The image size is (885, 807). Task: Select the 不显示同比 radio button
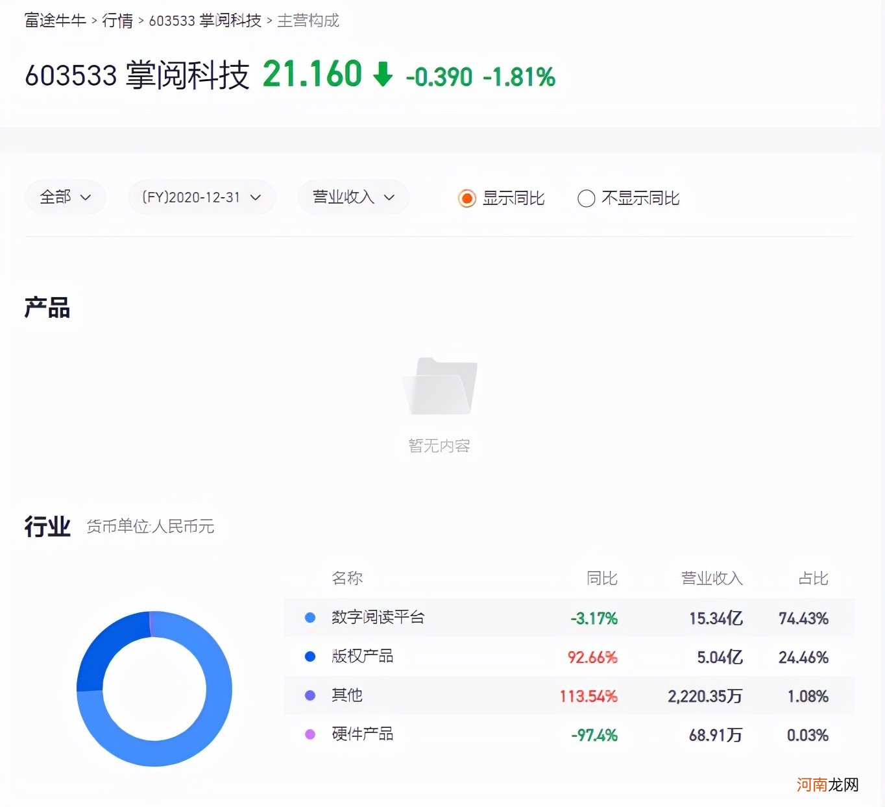pyautogui.click(x=586, y=198)
